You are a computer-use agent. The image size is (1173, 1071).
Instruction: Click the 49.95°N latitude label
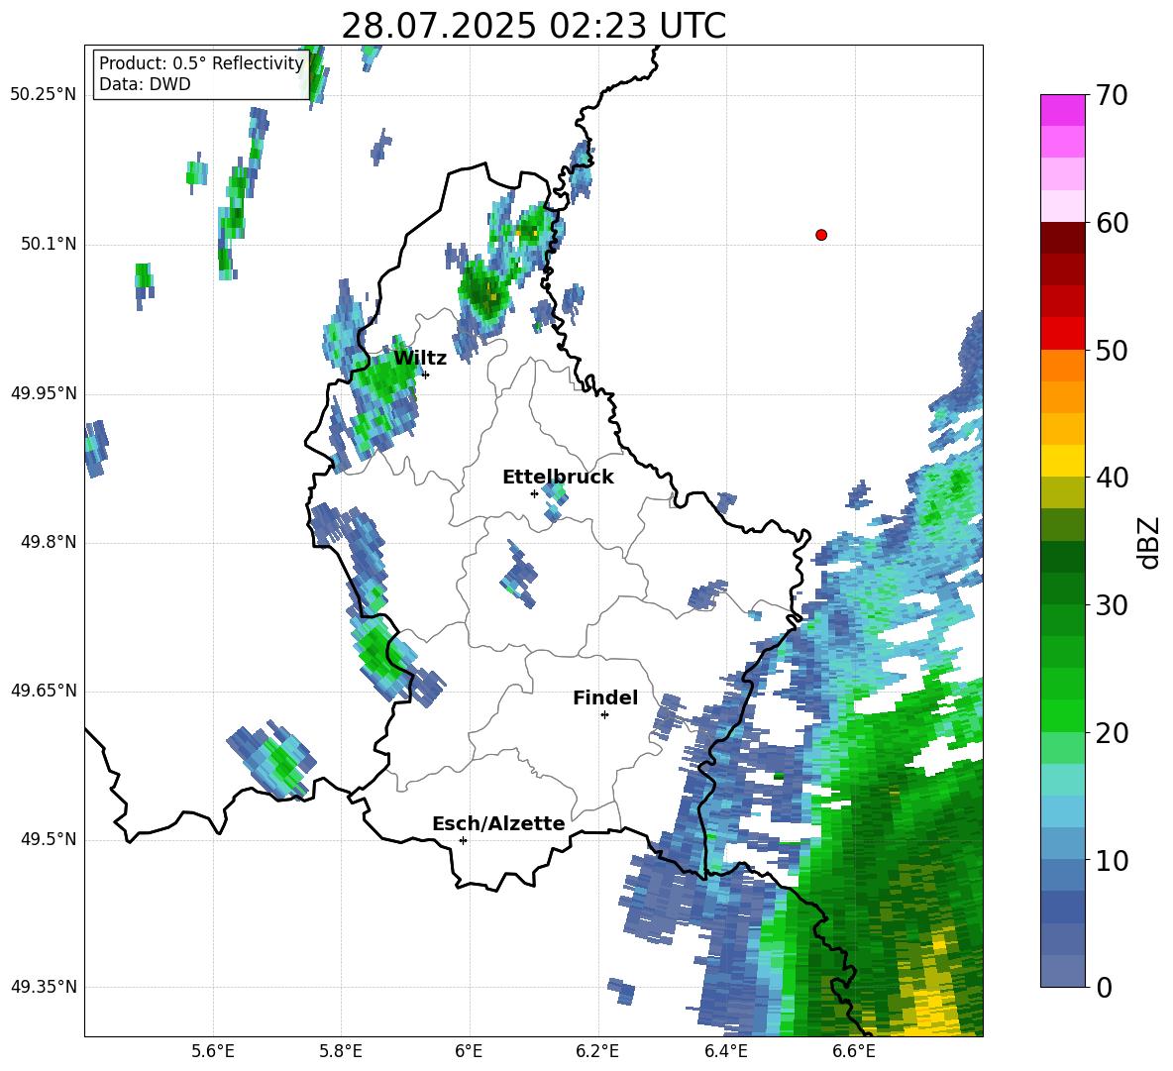(x=44, y=394)
